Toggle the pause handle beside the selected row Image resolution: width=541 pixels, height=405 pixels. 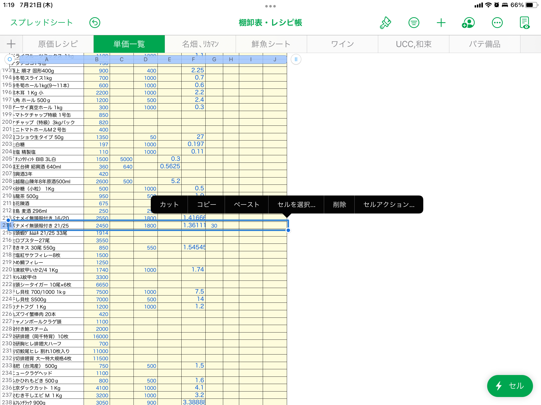coord(296,59)
